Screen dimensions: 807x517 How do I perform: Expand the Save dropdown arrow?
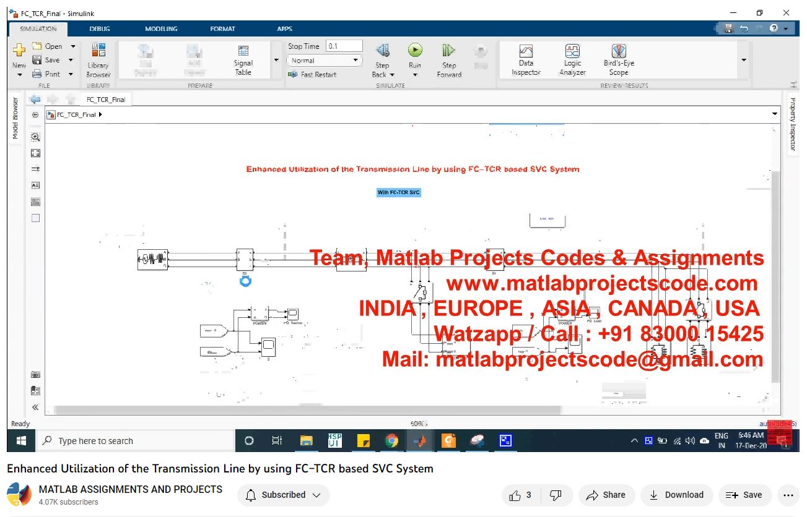click(71, 60)
